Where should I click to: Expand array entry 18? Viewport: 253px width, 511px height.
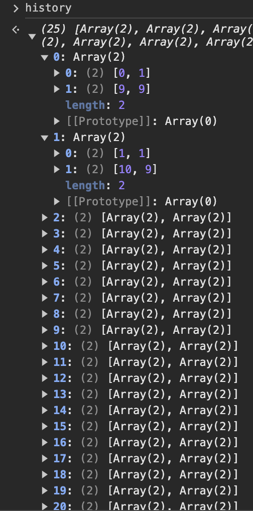(45, 474)
